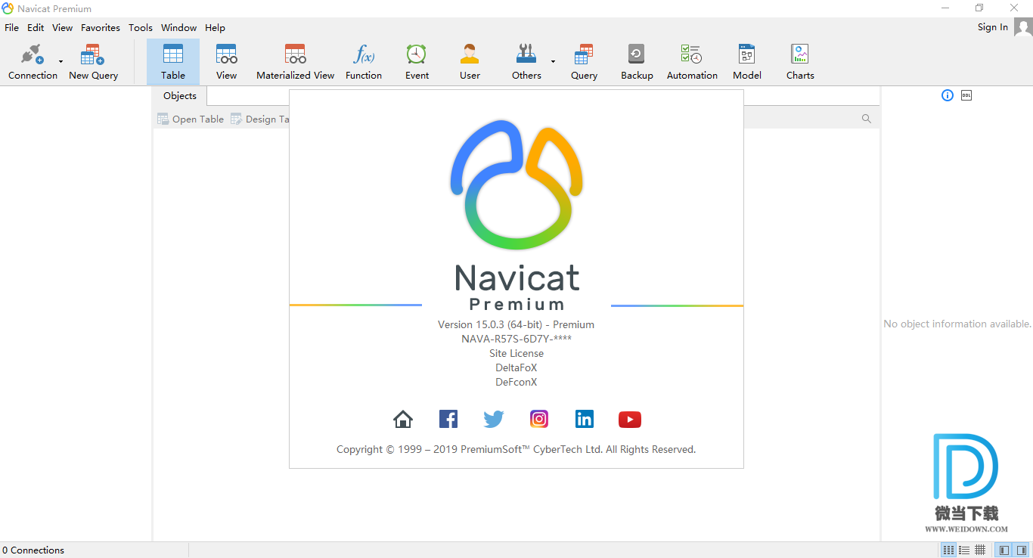1033x558 pixels.
Task: Open the Automation toolbar icon
Action: pyautogui.click(x=692, y=62)
